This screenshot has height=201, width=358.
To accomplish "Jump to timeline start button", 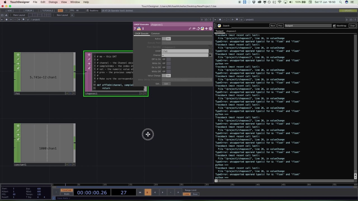I will pyautogui.click(x=140, y=192).
